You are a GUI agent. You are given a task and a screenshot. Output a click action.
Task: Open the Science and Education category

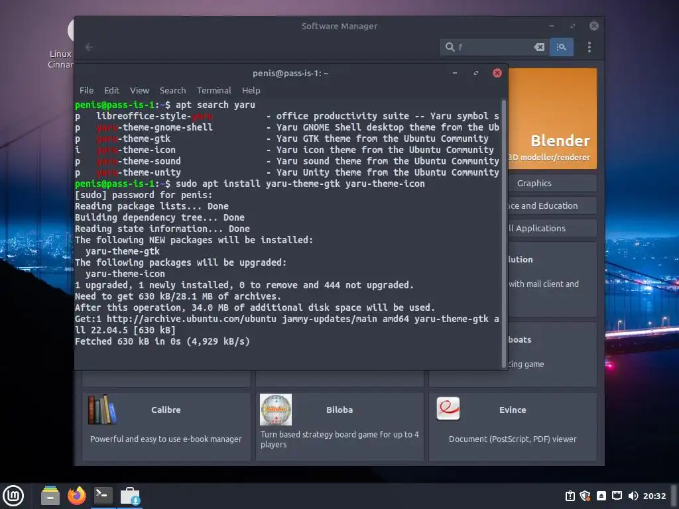point(552,205)
